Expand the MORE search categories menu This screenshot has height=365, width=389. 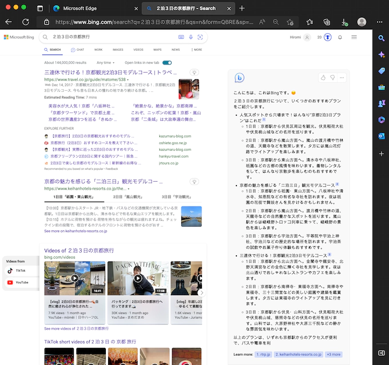tap(197, 50)
